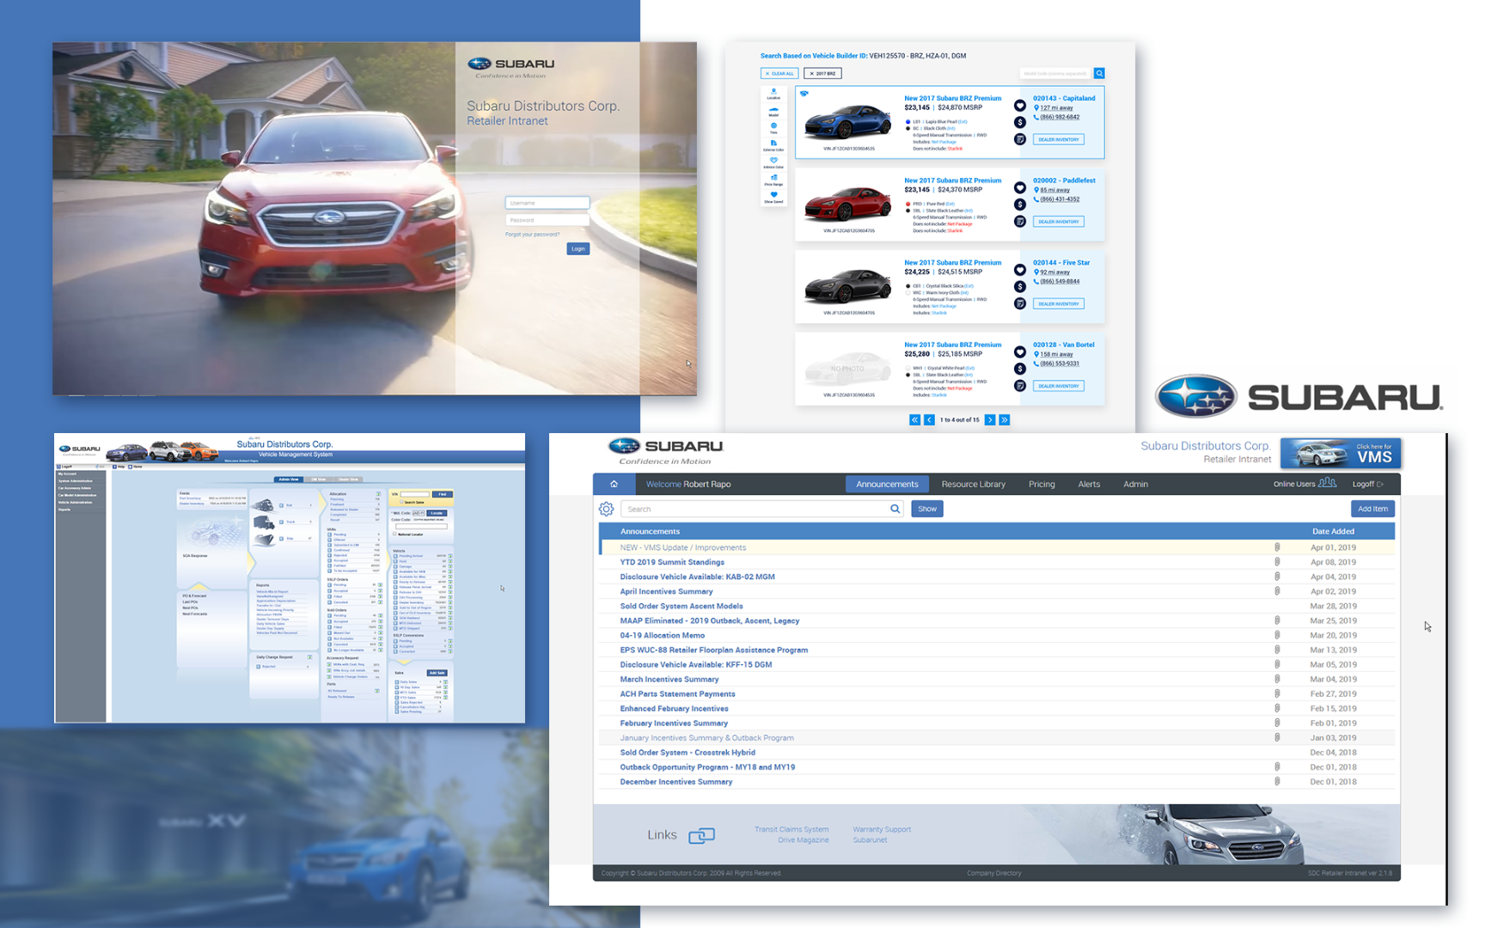Check the Search Sales checkbox under VIN
Image resolution: width=1485 pixels, height=928 pixels.
pyautogui.click(x=402, y=503)
